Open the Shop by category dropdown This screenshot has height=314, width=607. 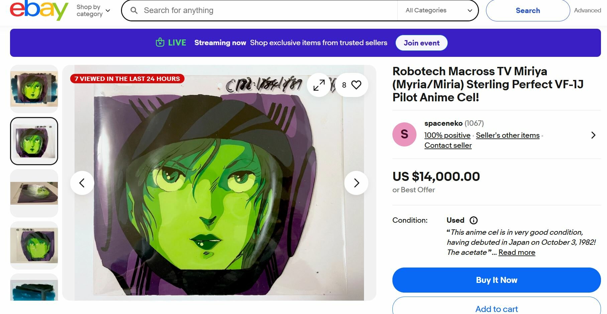93,10
